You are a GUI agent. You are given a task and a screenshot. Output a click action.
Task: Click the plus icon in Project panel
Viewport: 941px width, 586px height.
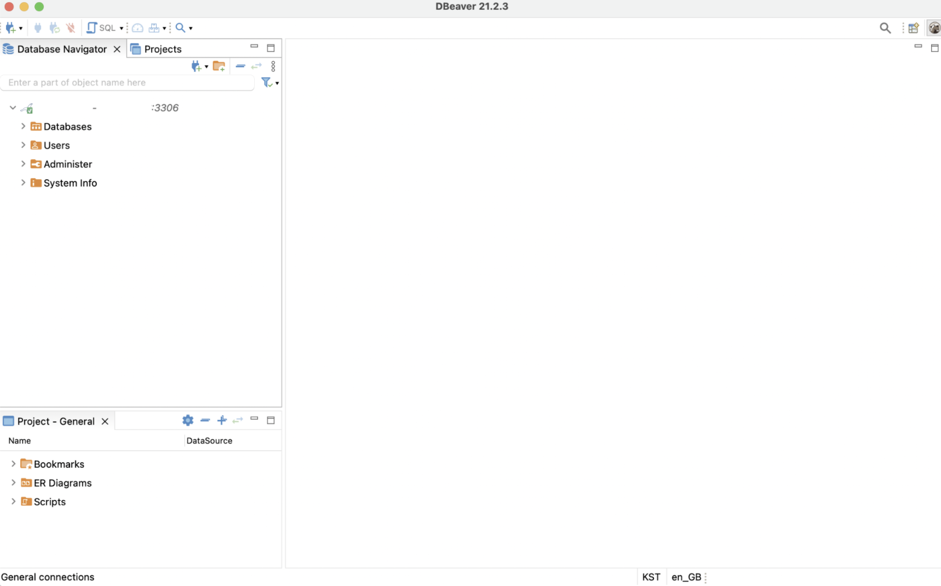tap(222, 420)
